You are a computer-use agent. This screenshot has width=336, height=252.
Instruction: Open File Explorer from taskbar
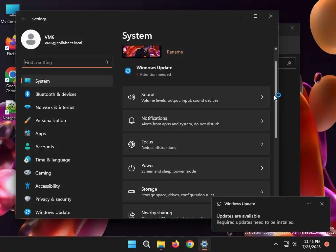[x=161, y=244]
